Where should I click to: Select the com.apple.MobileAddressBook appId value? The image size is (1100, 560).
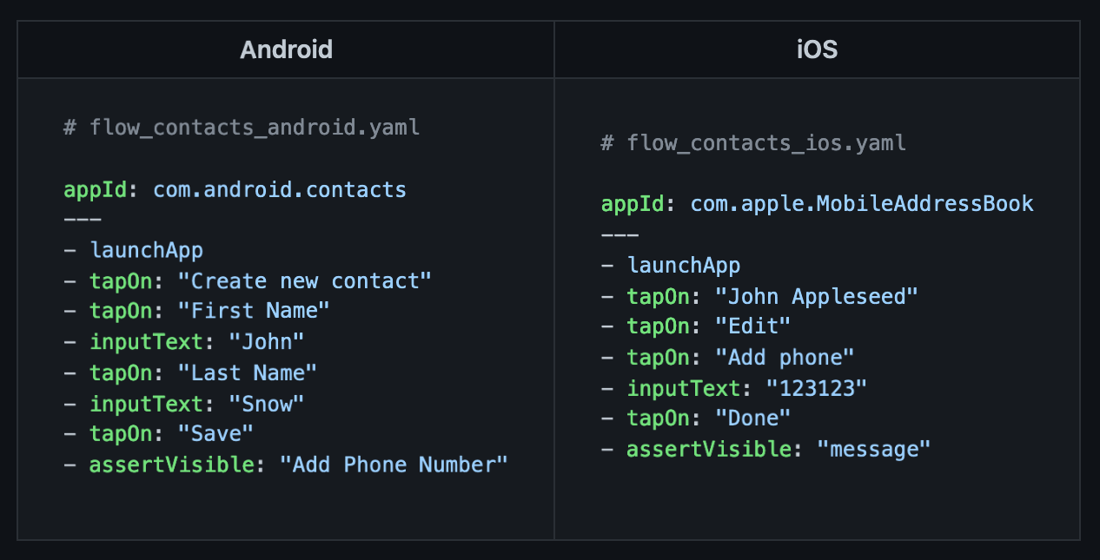(x=862, y=204)
